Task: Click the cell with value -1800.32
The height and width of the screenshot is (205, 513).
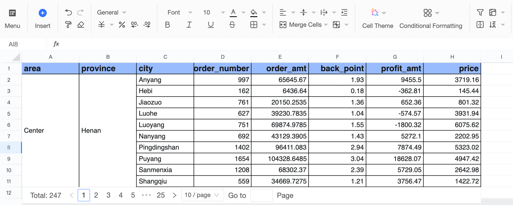Action: [395, 125]
